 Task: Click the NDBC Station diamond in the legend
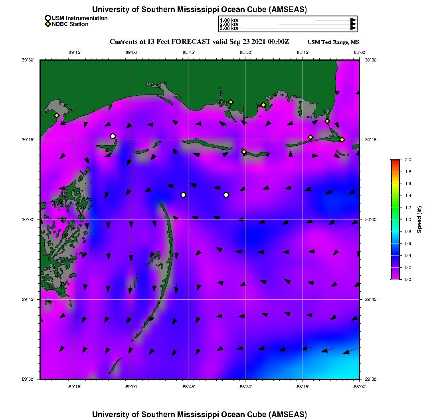(x=48, y=24)
